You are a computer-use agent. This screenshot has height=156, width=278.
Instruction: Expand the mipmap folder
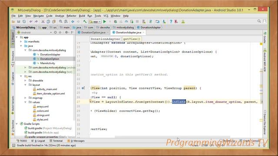pyautogui.click(x=26, y=98)
